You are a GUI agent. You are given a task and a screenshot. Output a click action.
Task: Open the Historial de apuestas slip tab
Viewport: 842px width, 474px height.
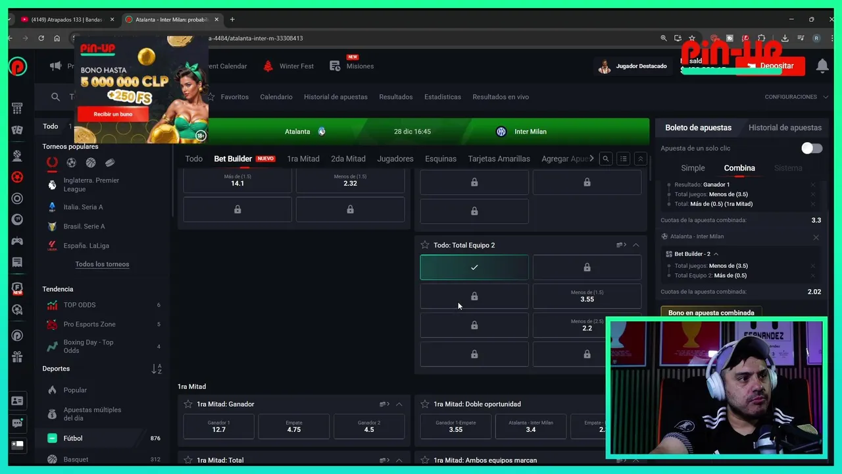(x=785, y=128)
